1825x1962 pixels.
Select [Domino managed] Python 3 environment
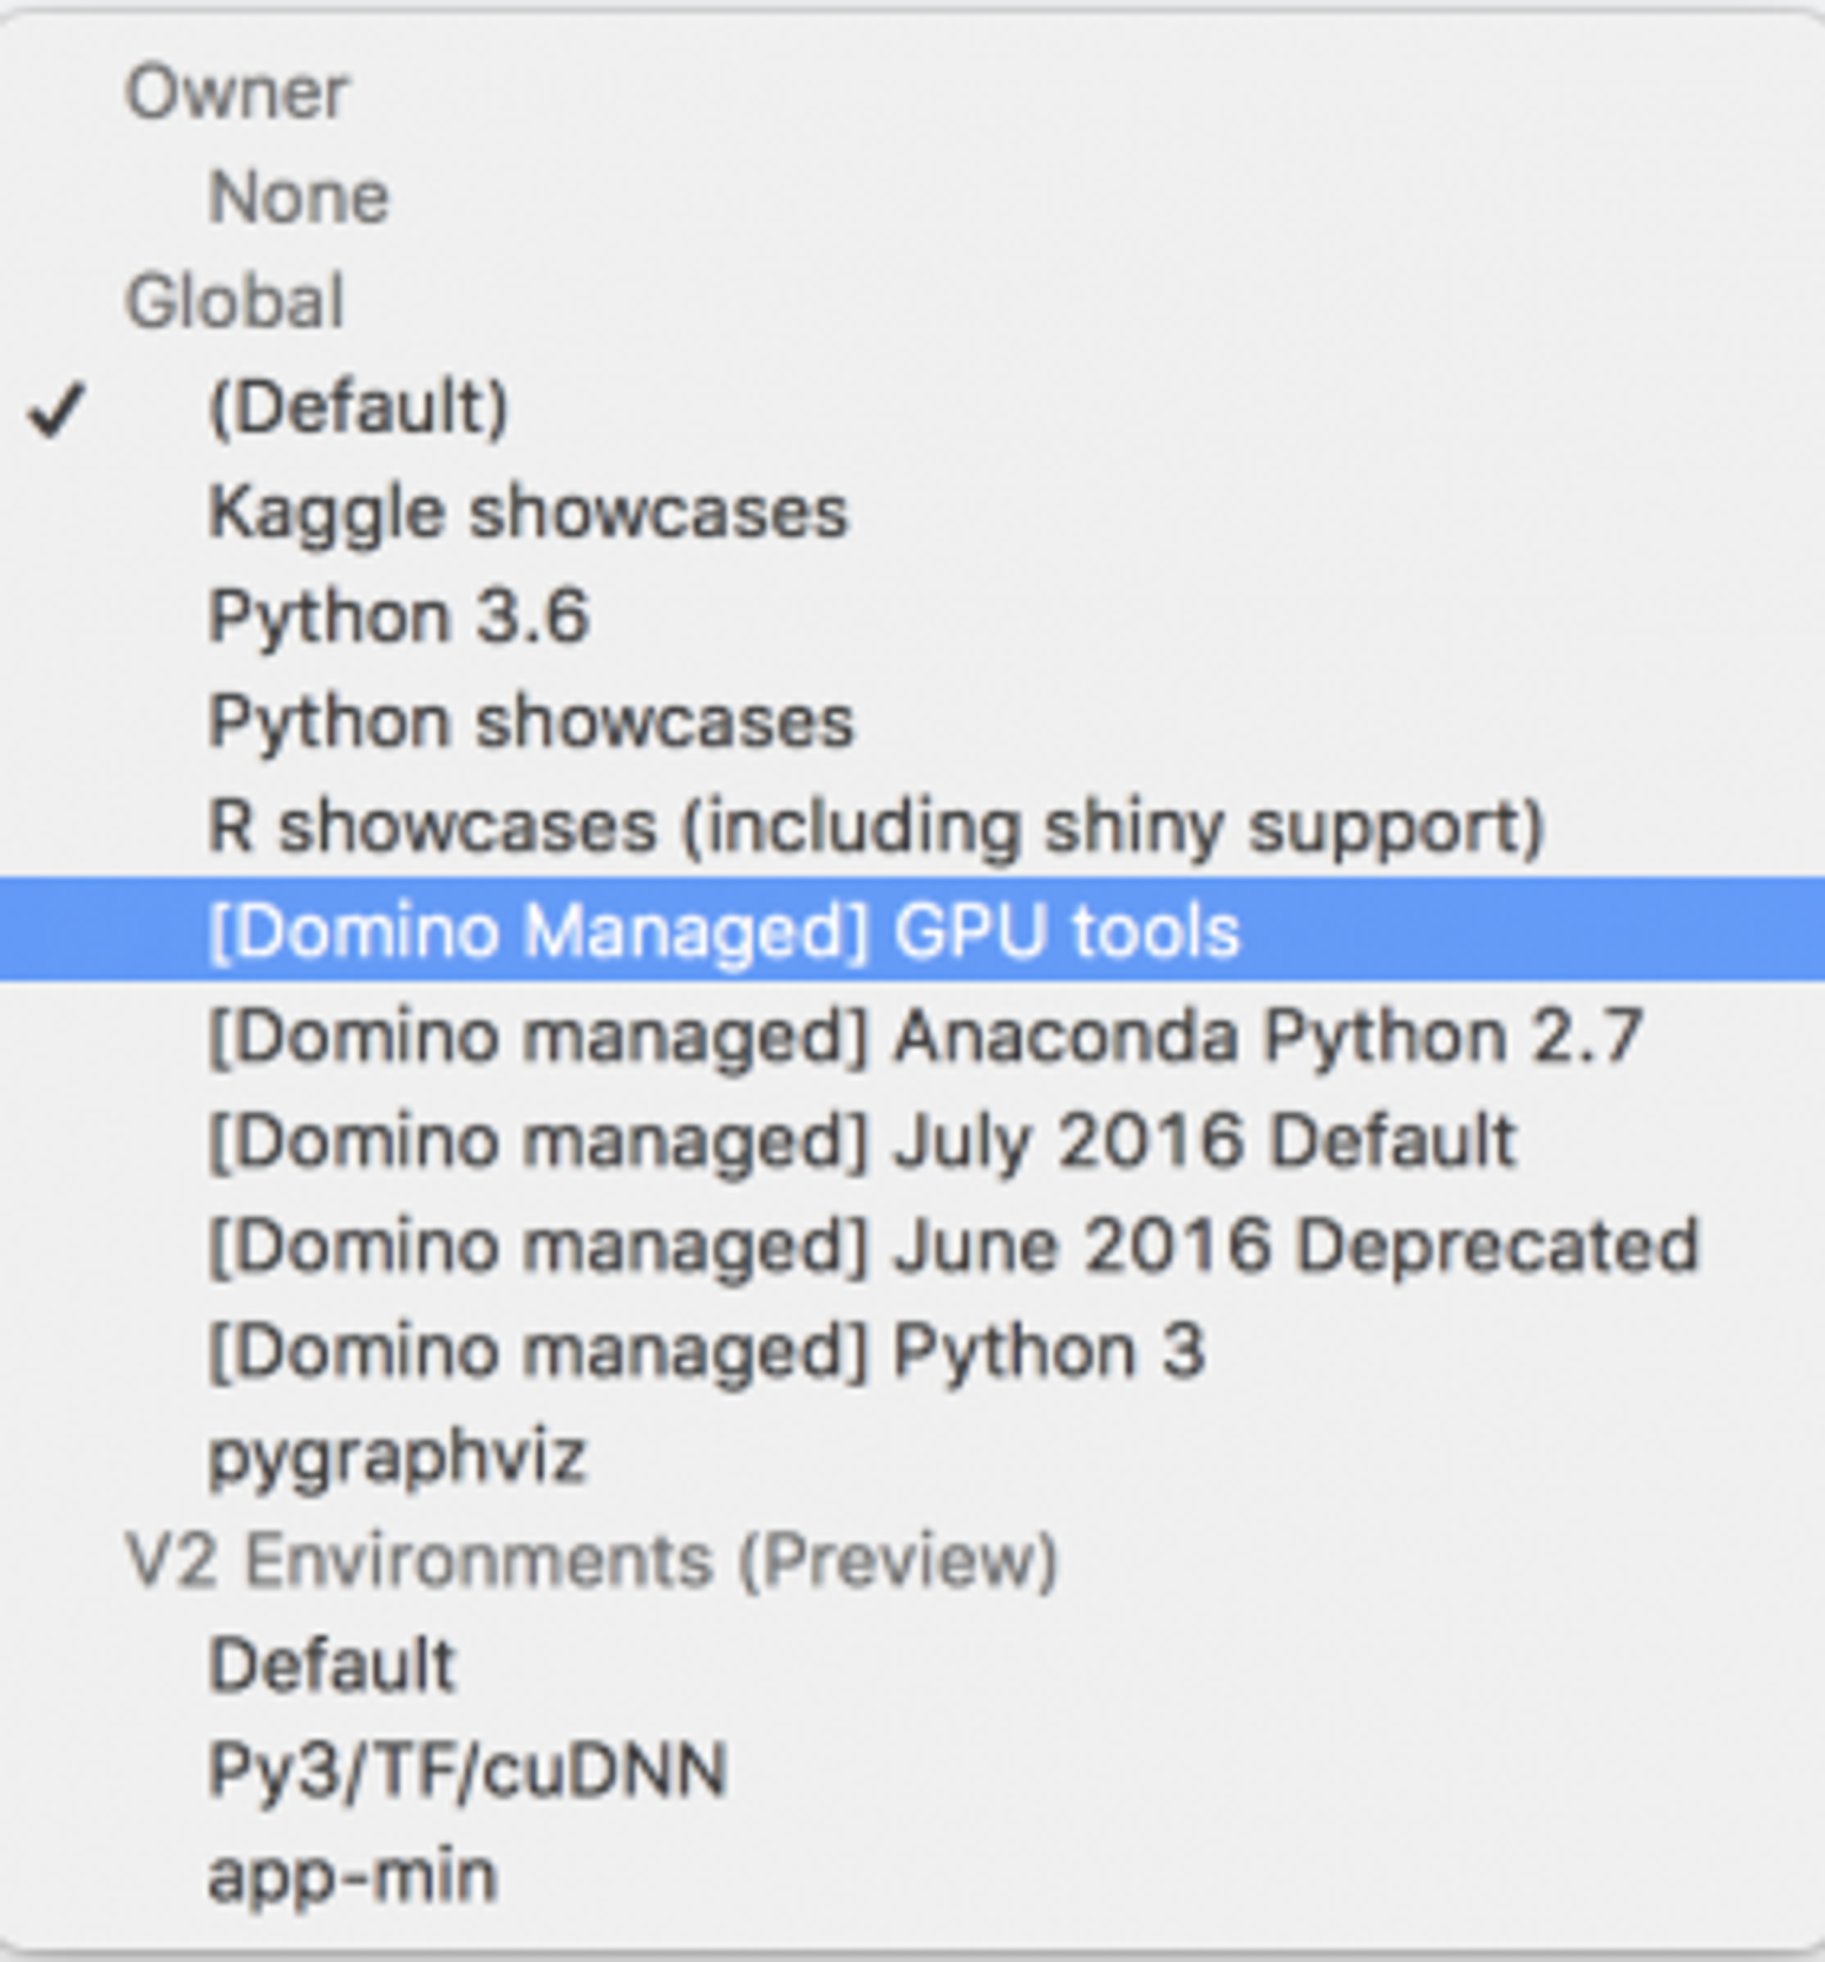point(706,1350)
